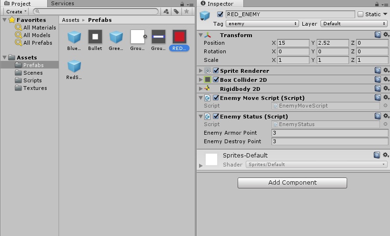This screenshot has height=236, width=390.
Task: Select the RedS prefab cube asset
Action: tap(74, 66)
